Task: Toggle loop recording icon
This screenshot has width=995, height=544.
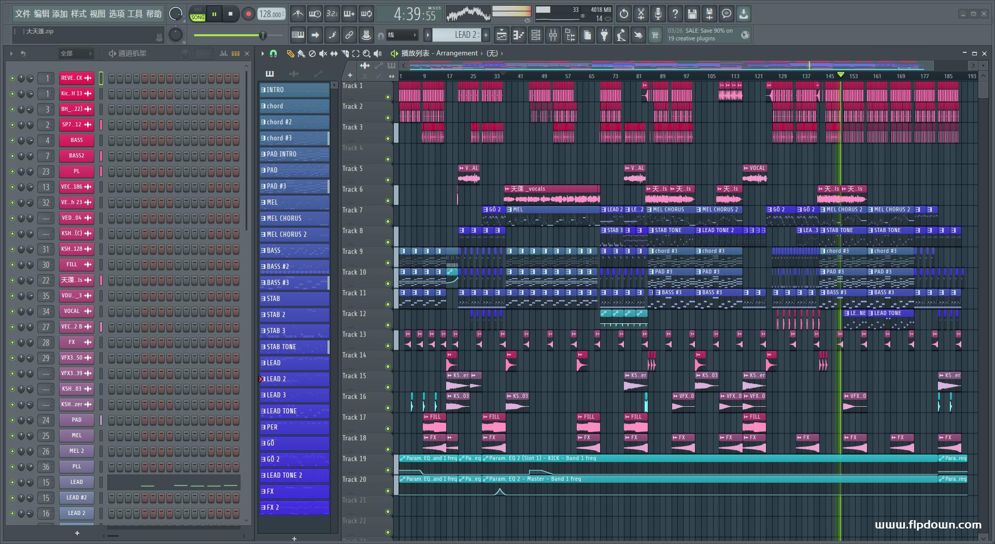Action: [x=366, y=14]
